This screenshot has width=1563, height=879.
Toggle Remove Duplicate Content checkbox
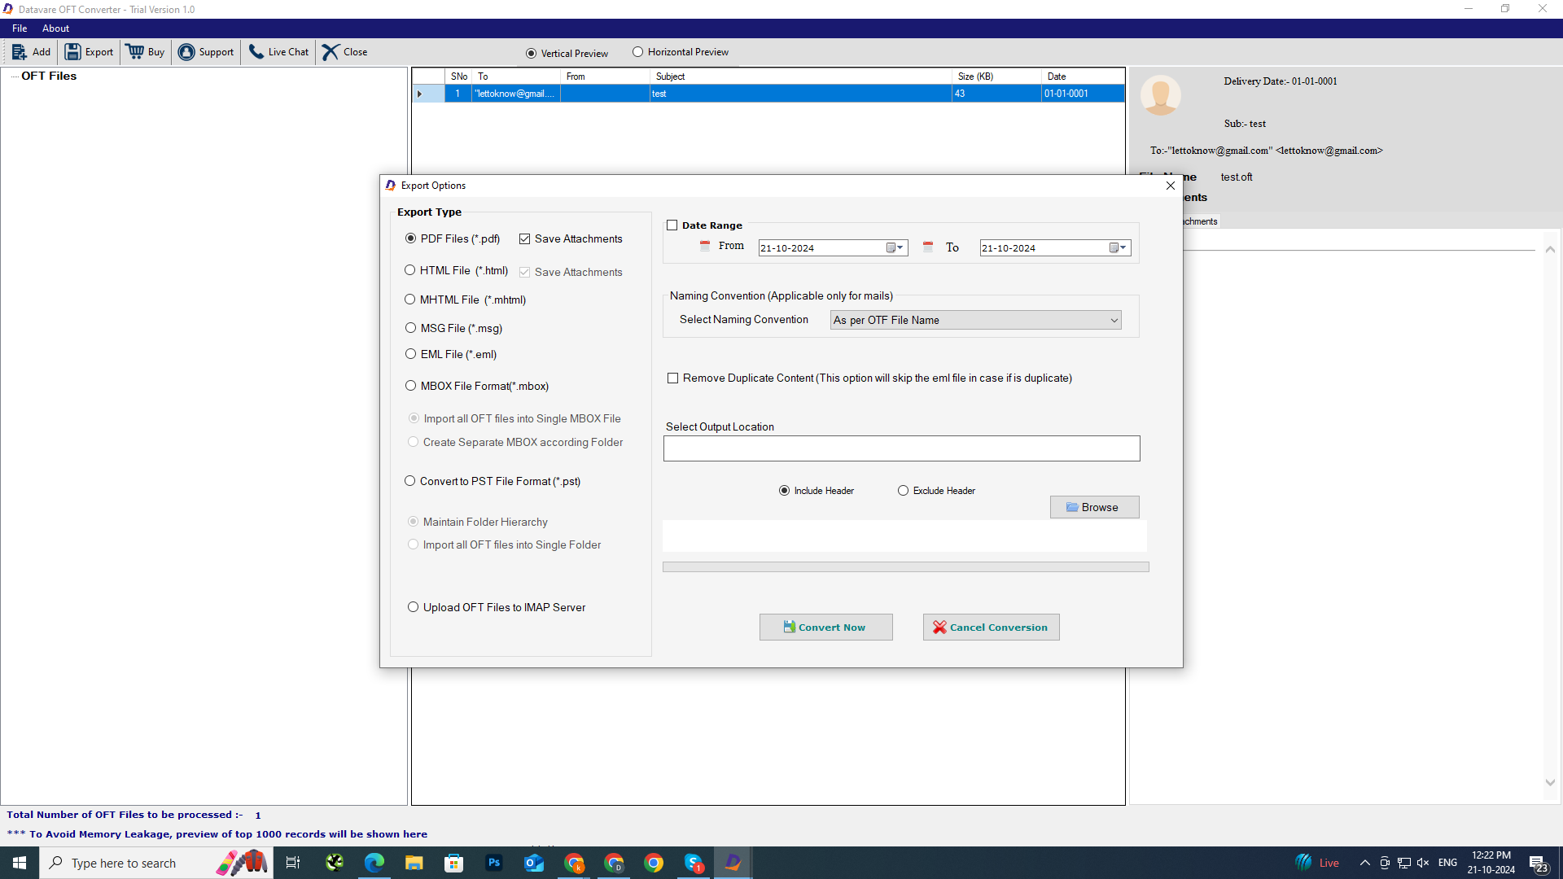(x=672, y=378)
